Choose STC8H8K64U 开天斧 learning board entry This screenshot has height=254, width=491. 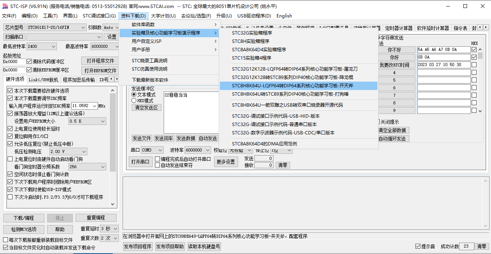[x=298, y=85]
